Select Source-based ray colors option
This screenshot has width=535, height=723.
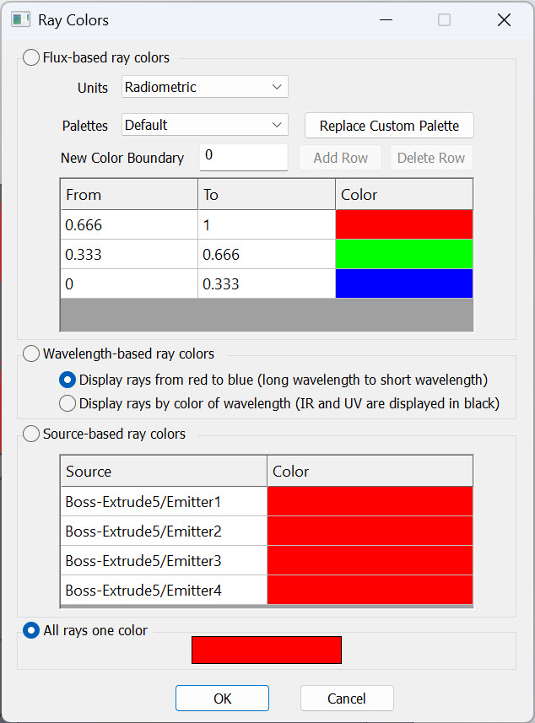coord(31,434)
